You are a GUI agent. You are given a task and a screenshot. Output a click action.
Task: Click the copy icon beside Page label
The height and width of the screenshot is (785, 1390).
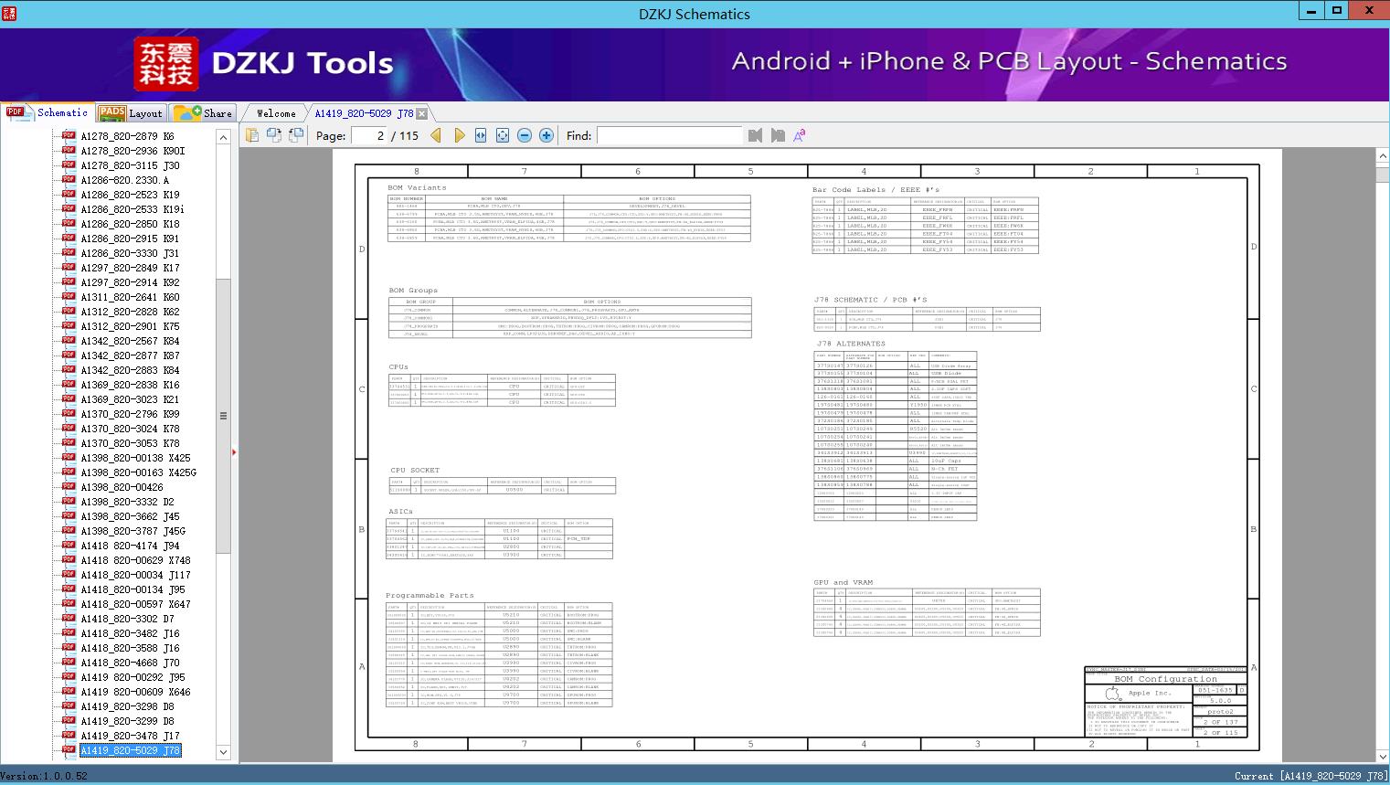pos(252,135)
